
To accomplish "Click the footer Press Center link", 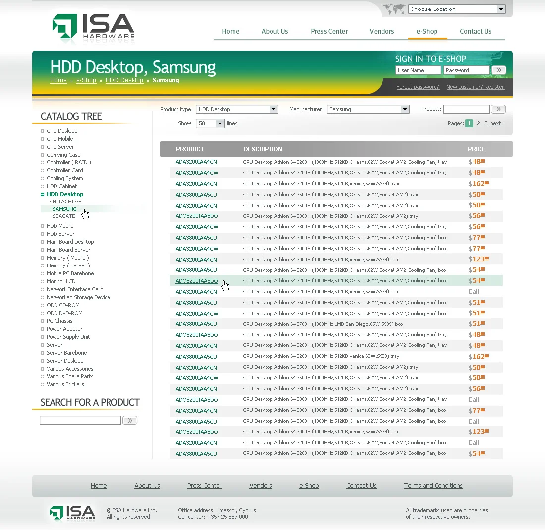I will point(204,486).
